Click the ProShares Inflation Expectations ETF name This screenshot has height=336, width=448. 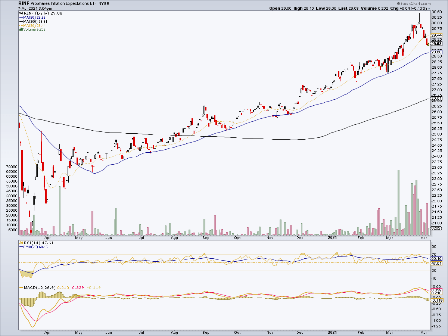click(64, 3)
